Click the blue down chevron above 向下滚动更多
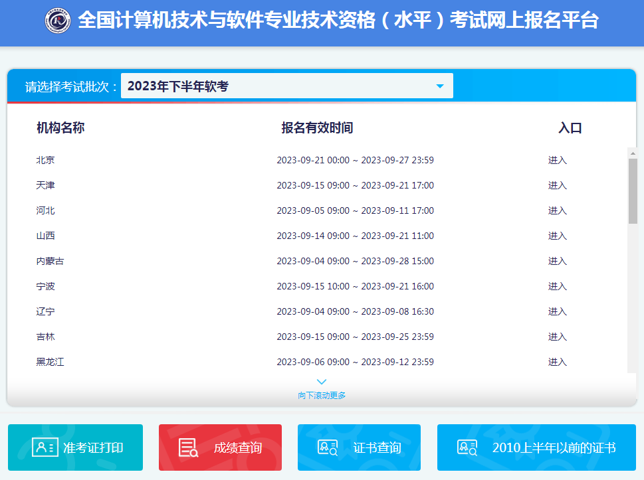The image size is (644, 480). [321, 381]
